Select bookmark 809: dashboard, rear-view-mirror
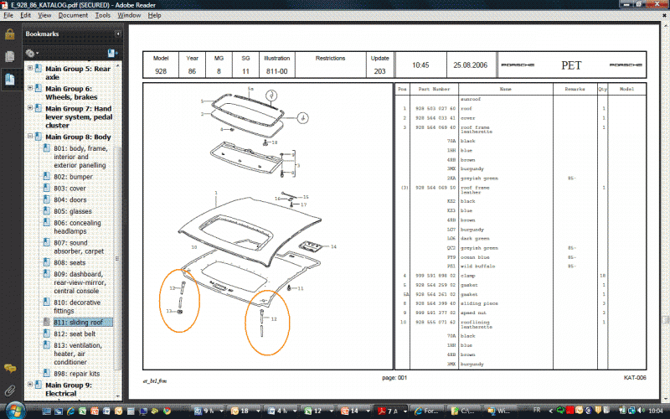This screenshot has height=419, width=670. coord(80,282)
